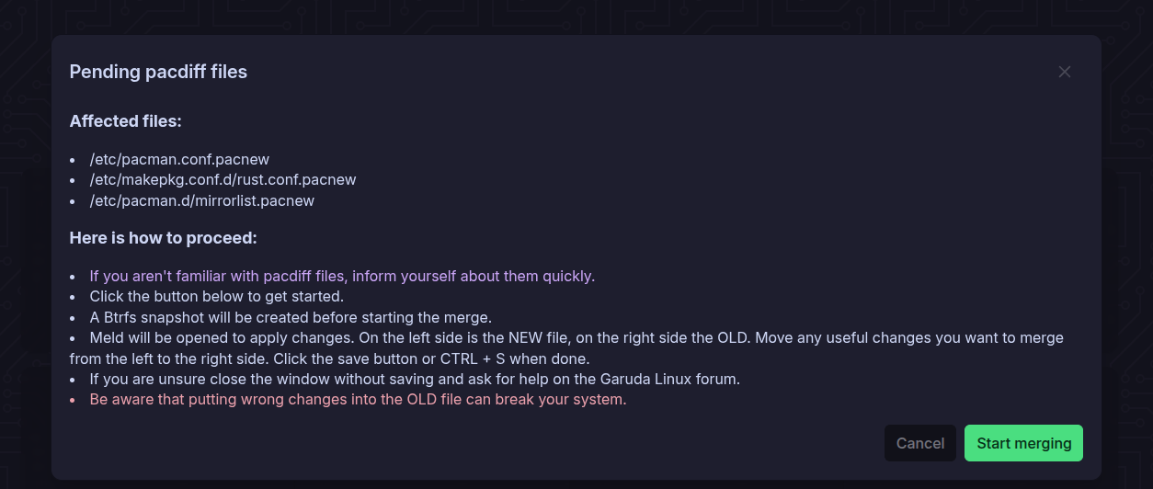
Task: Select the mirrorlist.pacnew file entry
Action: click(201, 200)
